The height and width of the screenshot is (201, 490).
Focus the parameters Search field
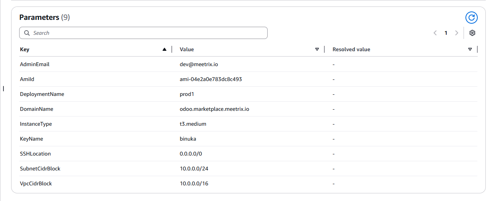point(146,33)
